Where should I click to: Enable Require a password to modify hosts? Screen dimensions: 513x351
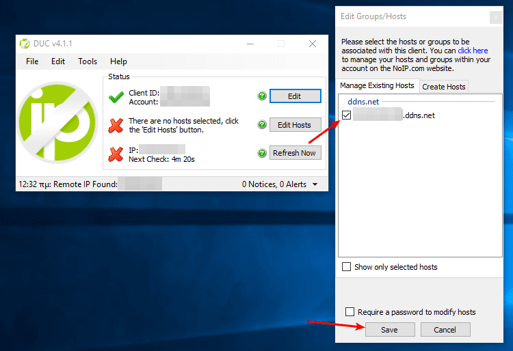tap(350, 312)
